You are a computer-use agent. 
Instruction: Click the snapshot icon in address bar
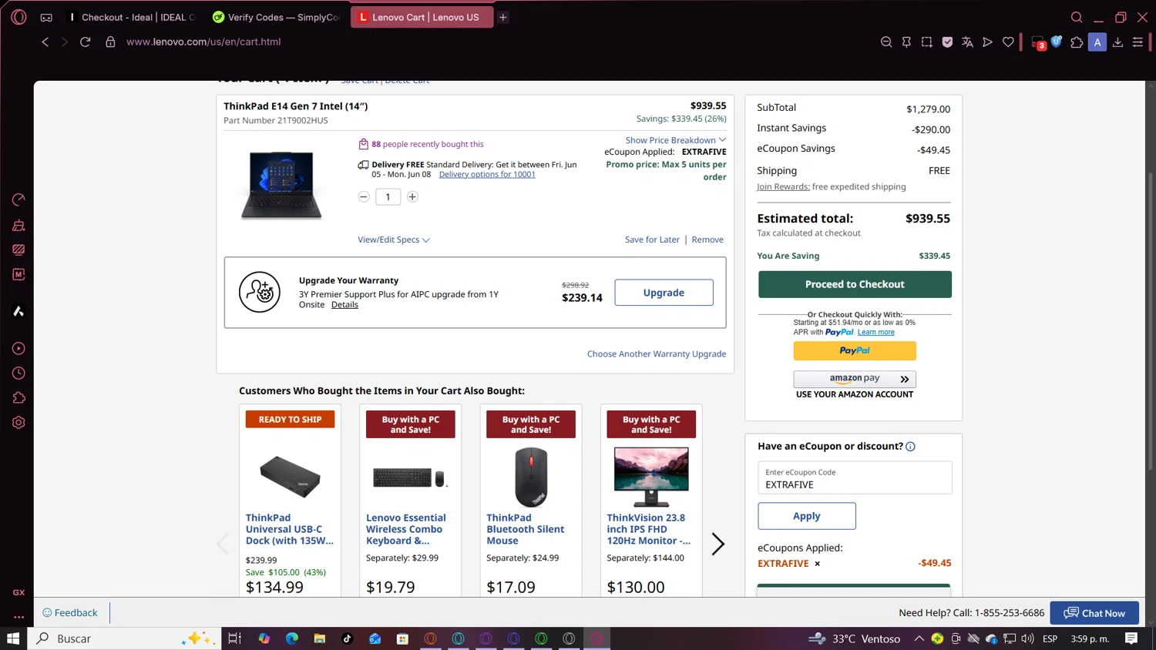click(927, 42)
